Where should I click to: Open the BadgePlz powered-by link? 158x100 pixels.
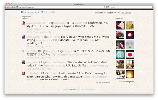tap(130, 82)
